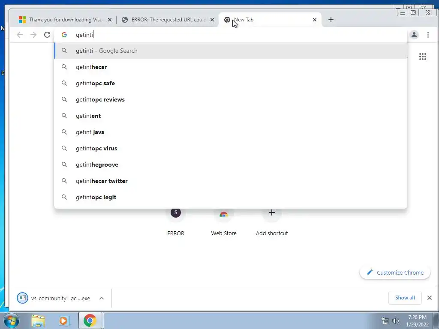Switch to ERROR requested URL tab

pyautogui.click(x=168, y=20)
